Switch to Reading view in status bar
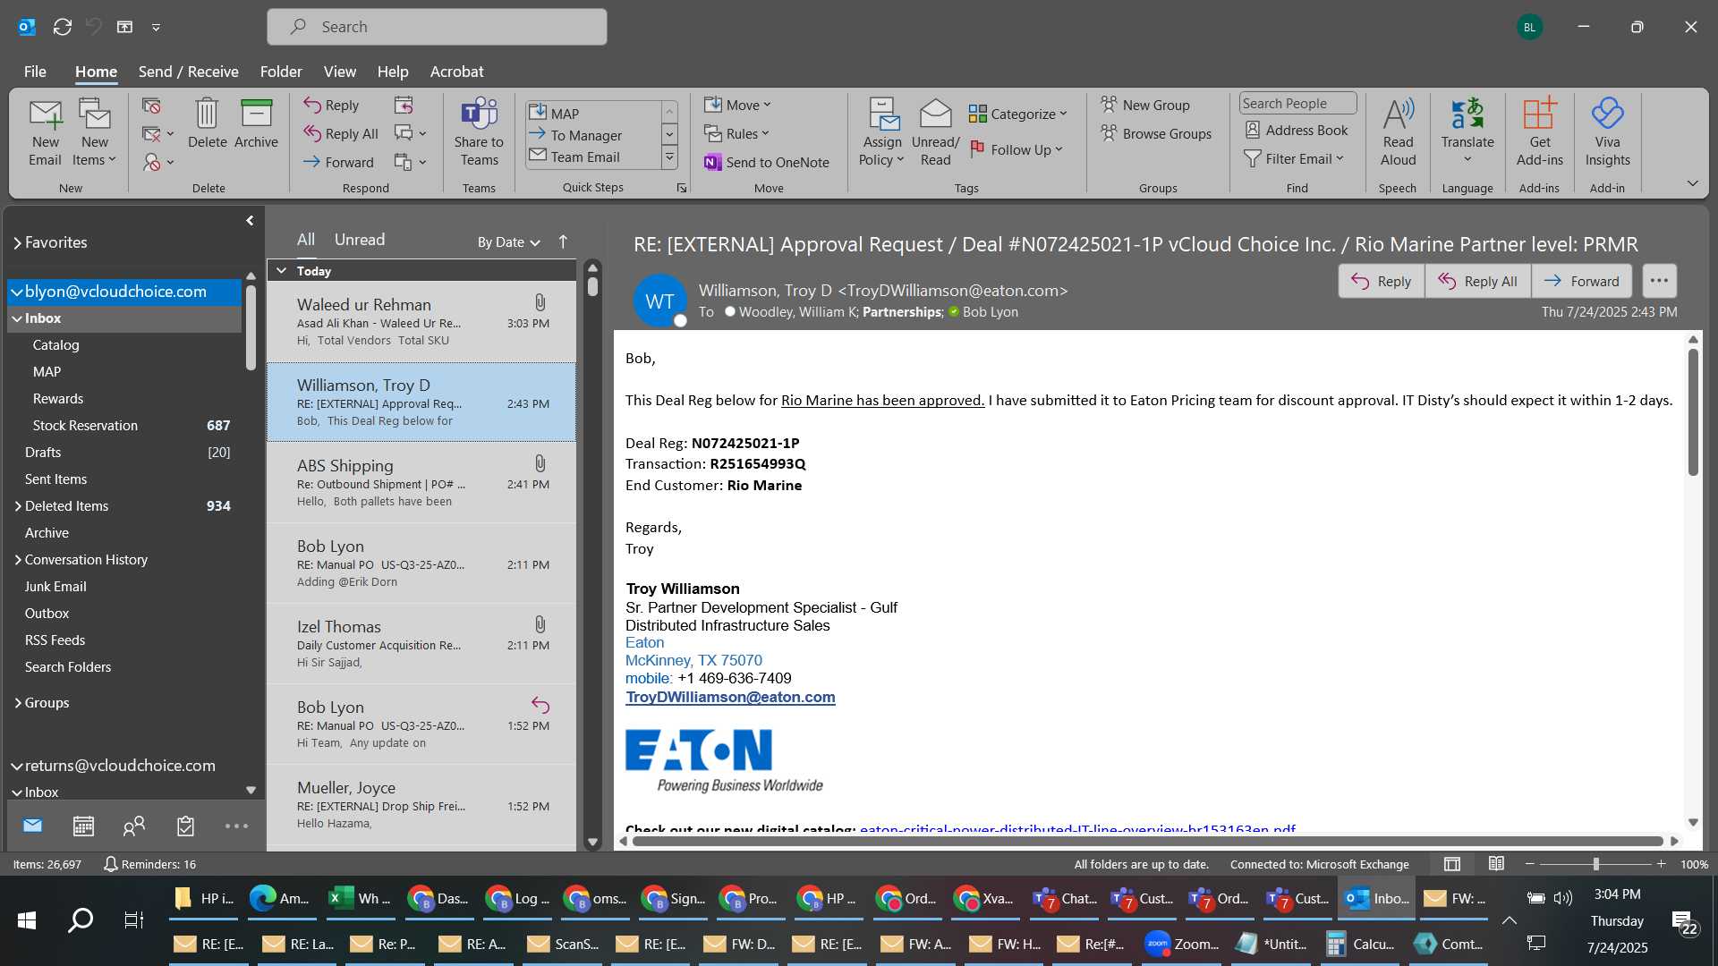1718x966 pixels. pos(1496,864)
